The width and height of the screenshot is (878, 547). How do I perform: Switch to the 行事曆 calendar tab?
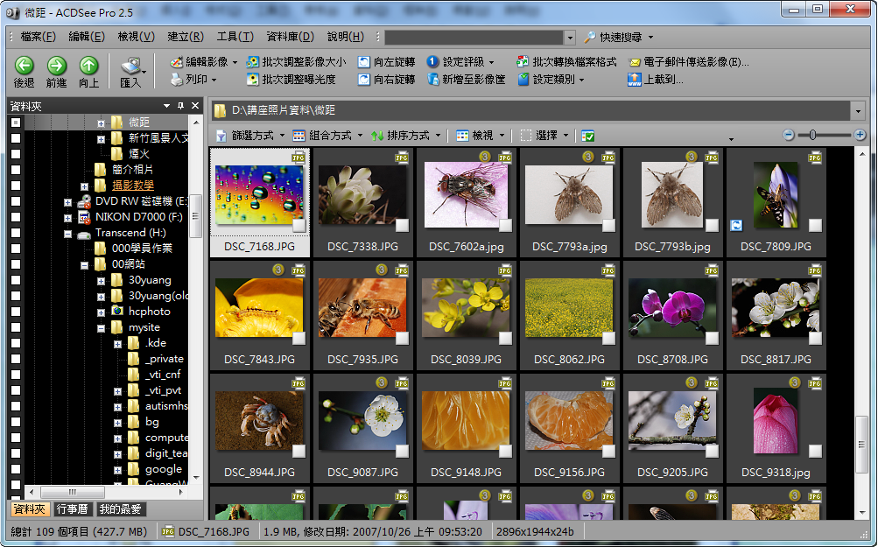[x=74, y=509]
